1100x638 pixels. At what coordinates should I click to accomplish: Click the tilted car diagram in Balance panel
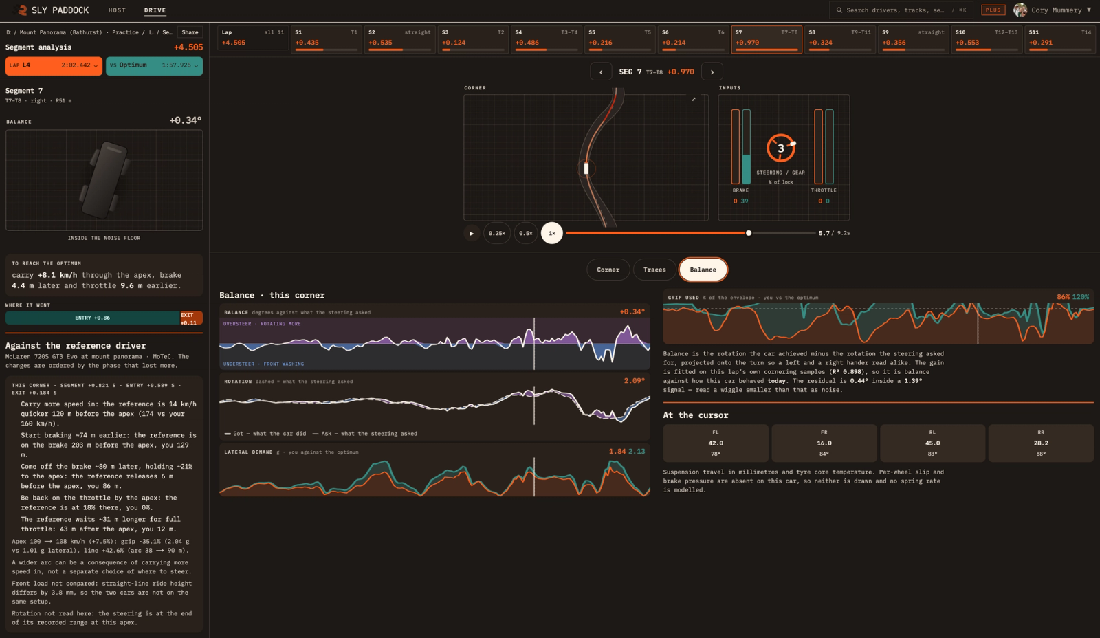tap(104, 180)
